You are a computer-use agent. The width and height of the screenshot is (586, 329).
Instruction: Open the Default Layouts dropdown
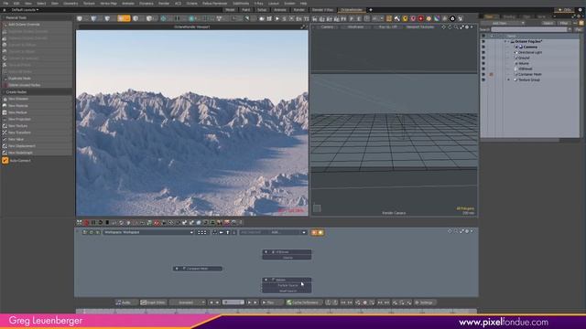(x=25, y=10)
